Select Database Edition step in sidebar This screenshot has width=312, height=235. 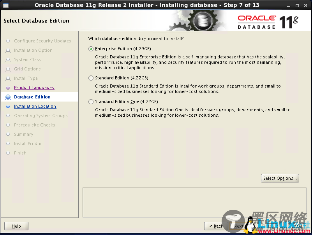(x=32, y=97)
